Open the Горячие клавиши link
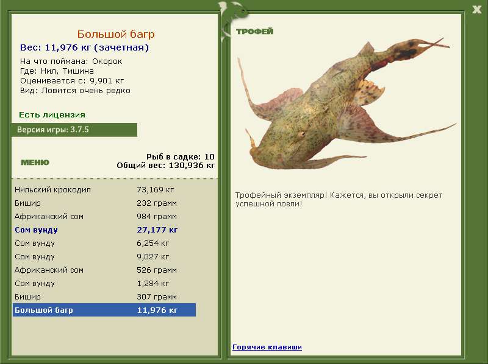The width and height of the screenshot is (488, 364). (x=267, y=347)
